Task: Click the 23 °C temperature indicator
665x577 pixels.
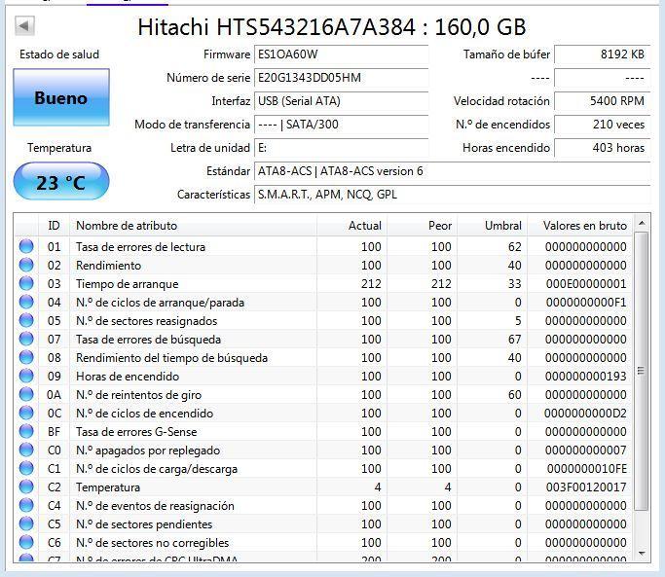Action: (61, 181)
